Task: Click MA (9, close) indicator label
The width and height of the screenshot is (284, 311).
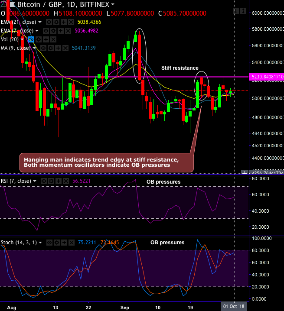Action: coord(16,48)
